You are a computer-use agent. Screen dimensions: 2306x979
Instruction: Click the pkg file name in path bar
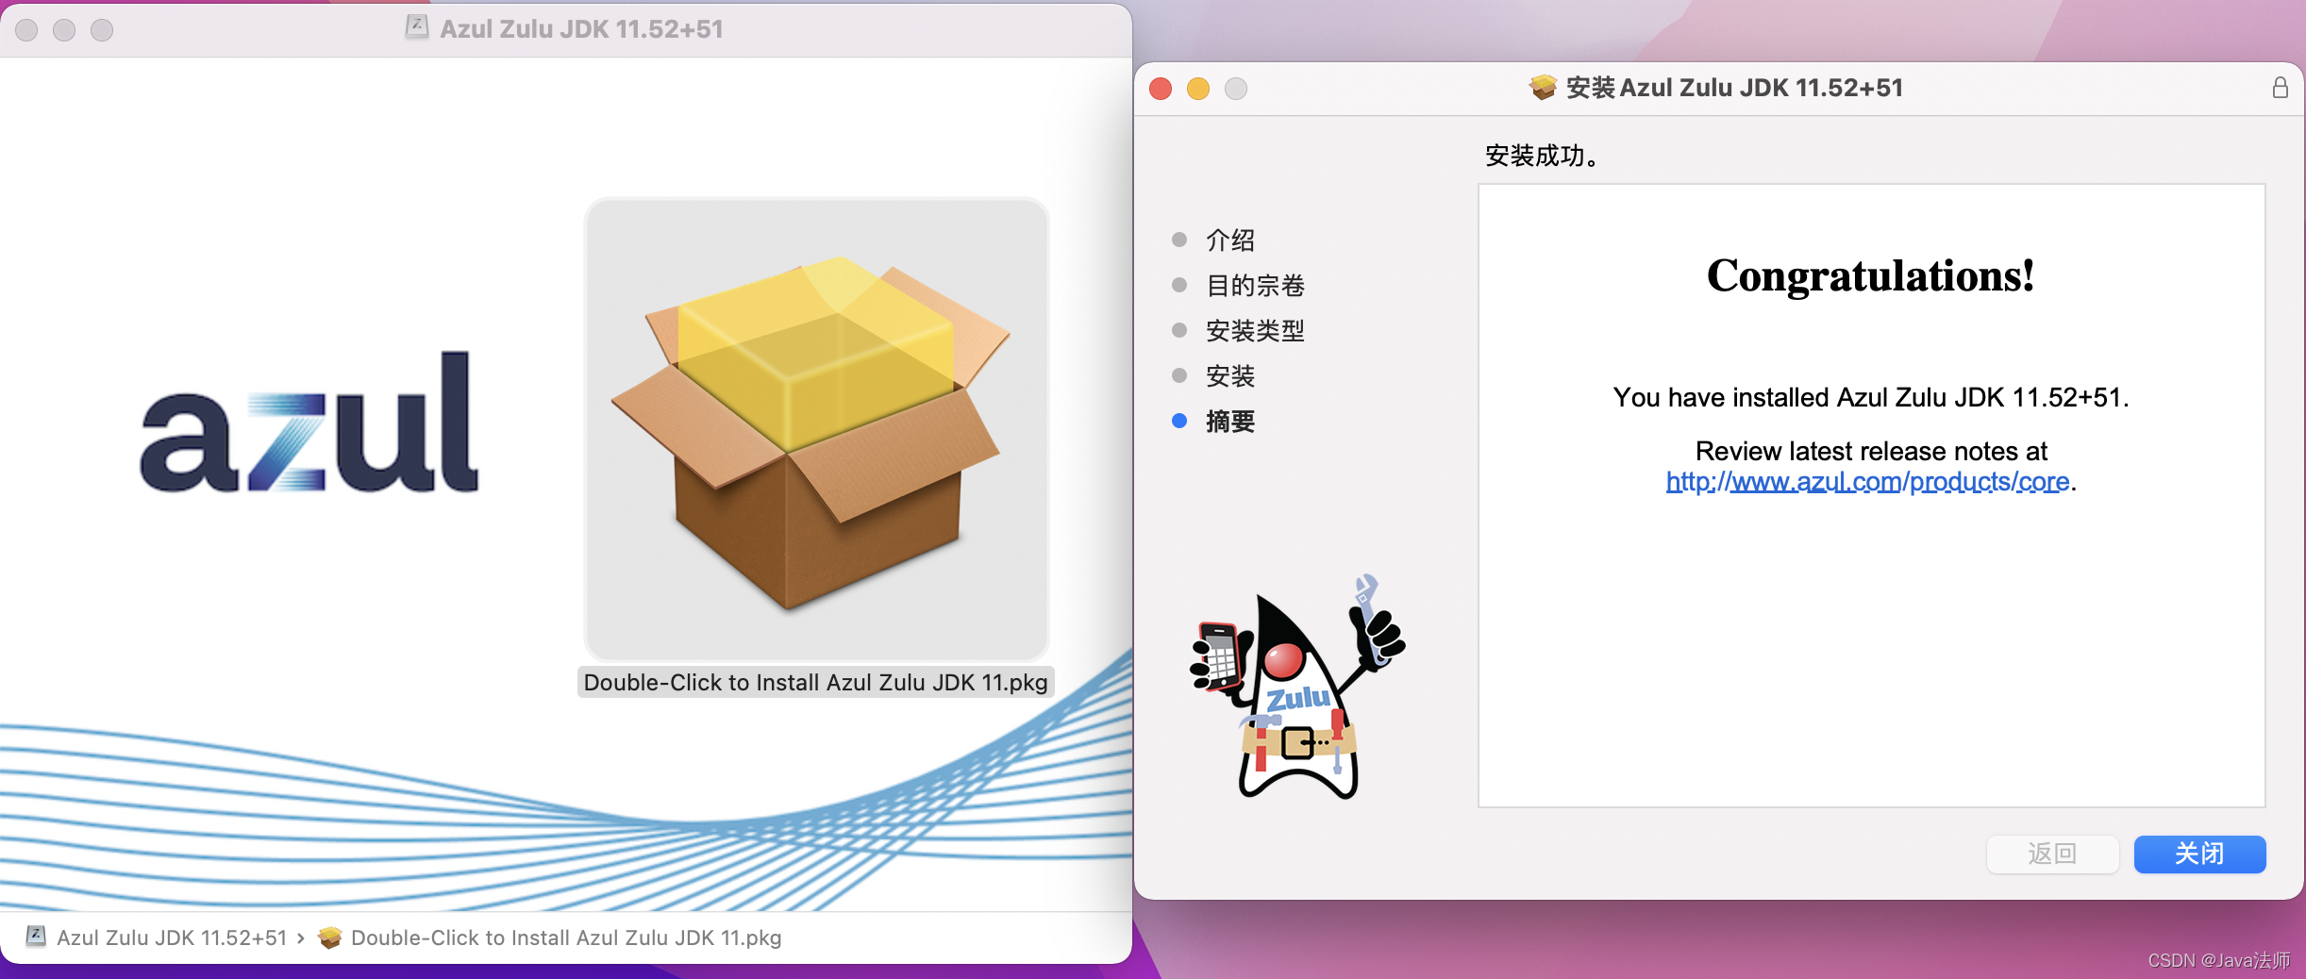tap(566, 938)
